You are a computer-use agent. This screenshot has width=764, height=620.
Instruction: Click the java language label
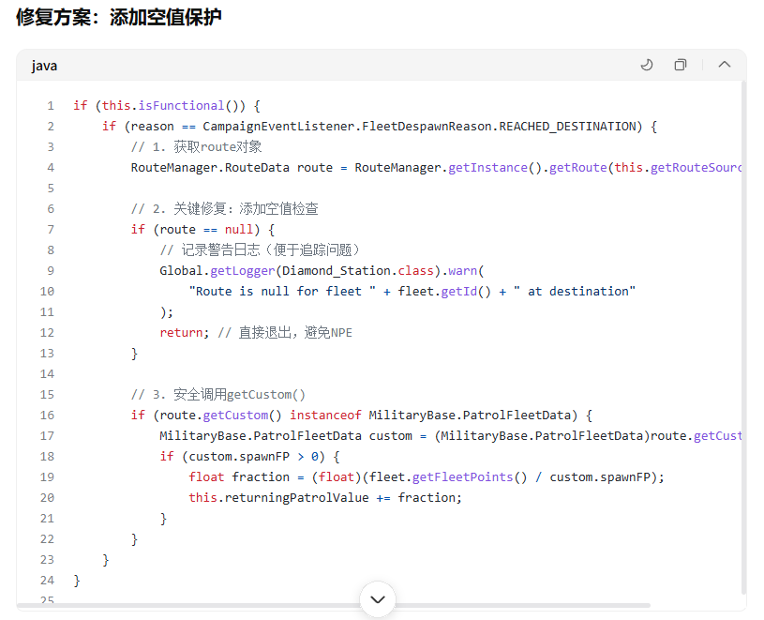[x=44, y=66]
